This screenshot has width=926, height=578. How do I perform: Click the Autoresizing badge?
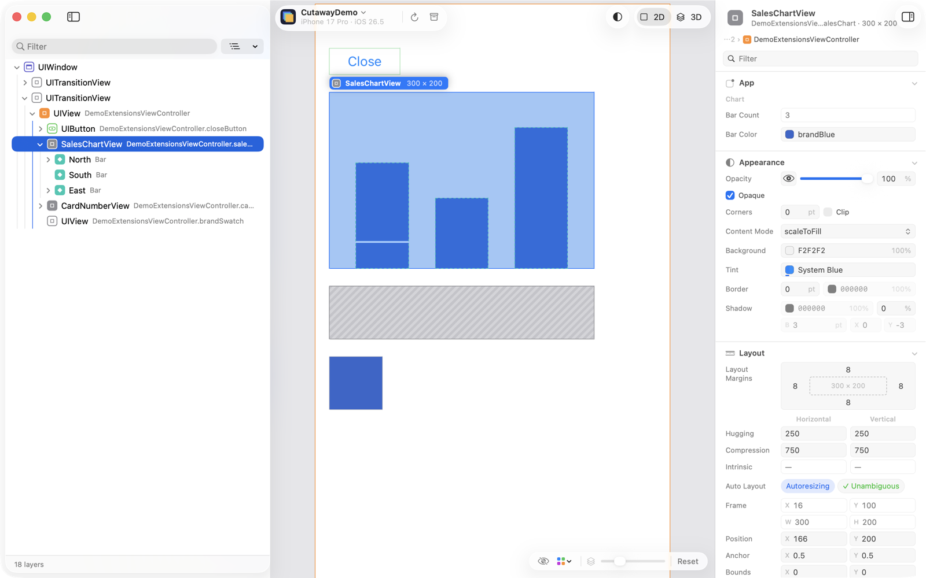807,486
